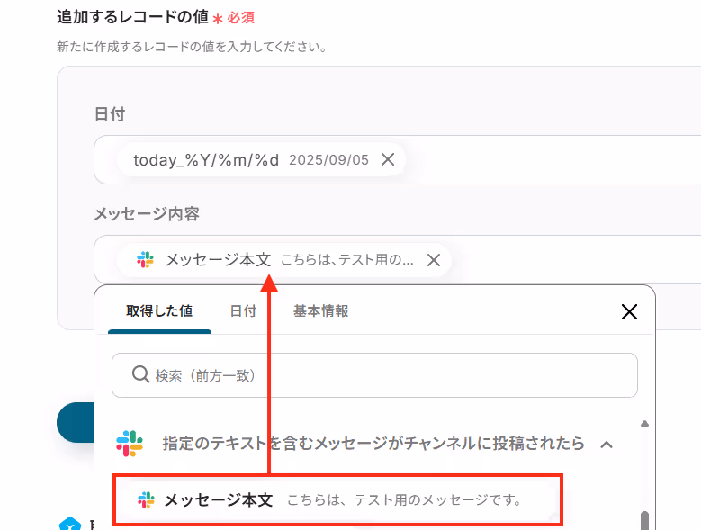Click Slack icon inside メッセージ内容 chip
This screenshot has width=701, height=530.
click(x=145, y=260)
